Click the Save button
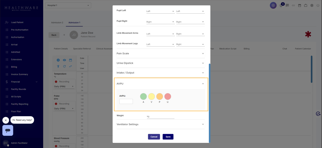The image size is (322, 148). [168, 137]
